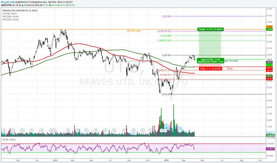Click the purple 44.9931 RSI value tag
This screenshot has width=277, height=163.
[x=270, y=149]
